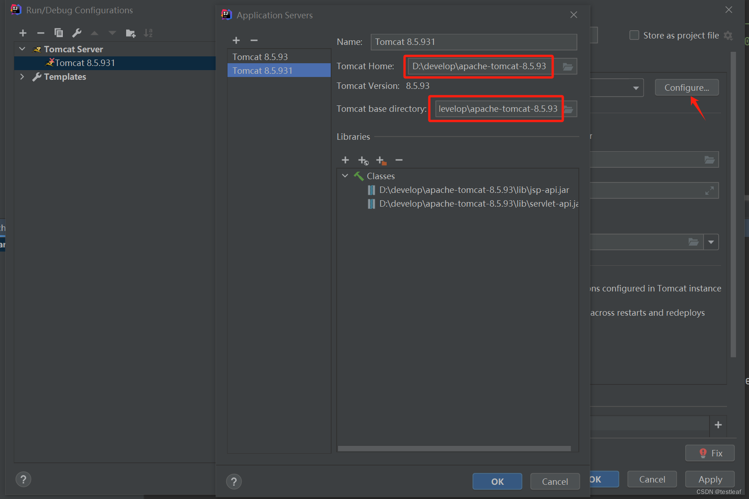Add a new application server
This screenshot has height=499, width=749.
(x=236, y=40)
